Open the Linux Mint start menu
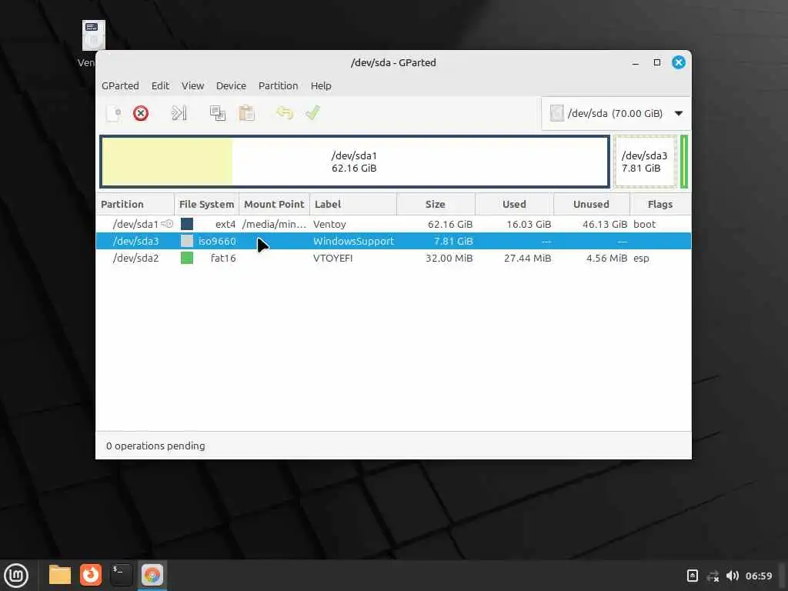Screen dimensions: 788x591 click(17, 576)
